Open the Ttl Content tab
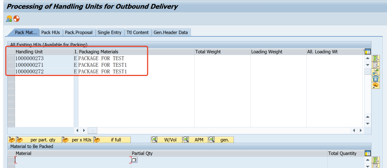Viewport: 387px width, 168px height. (138, 32)
